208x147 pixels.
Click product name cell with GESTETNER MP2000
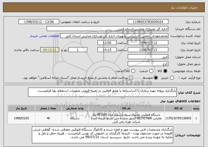coord(126,118)
